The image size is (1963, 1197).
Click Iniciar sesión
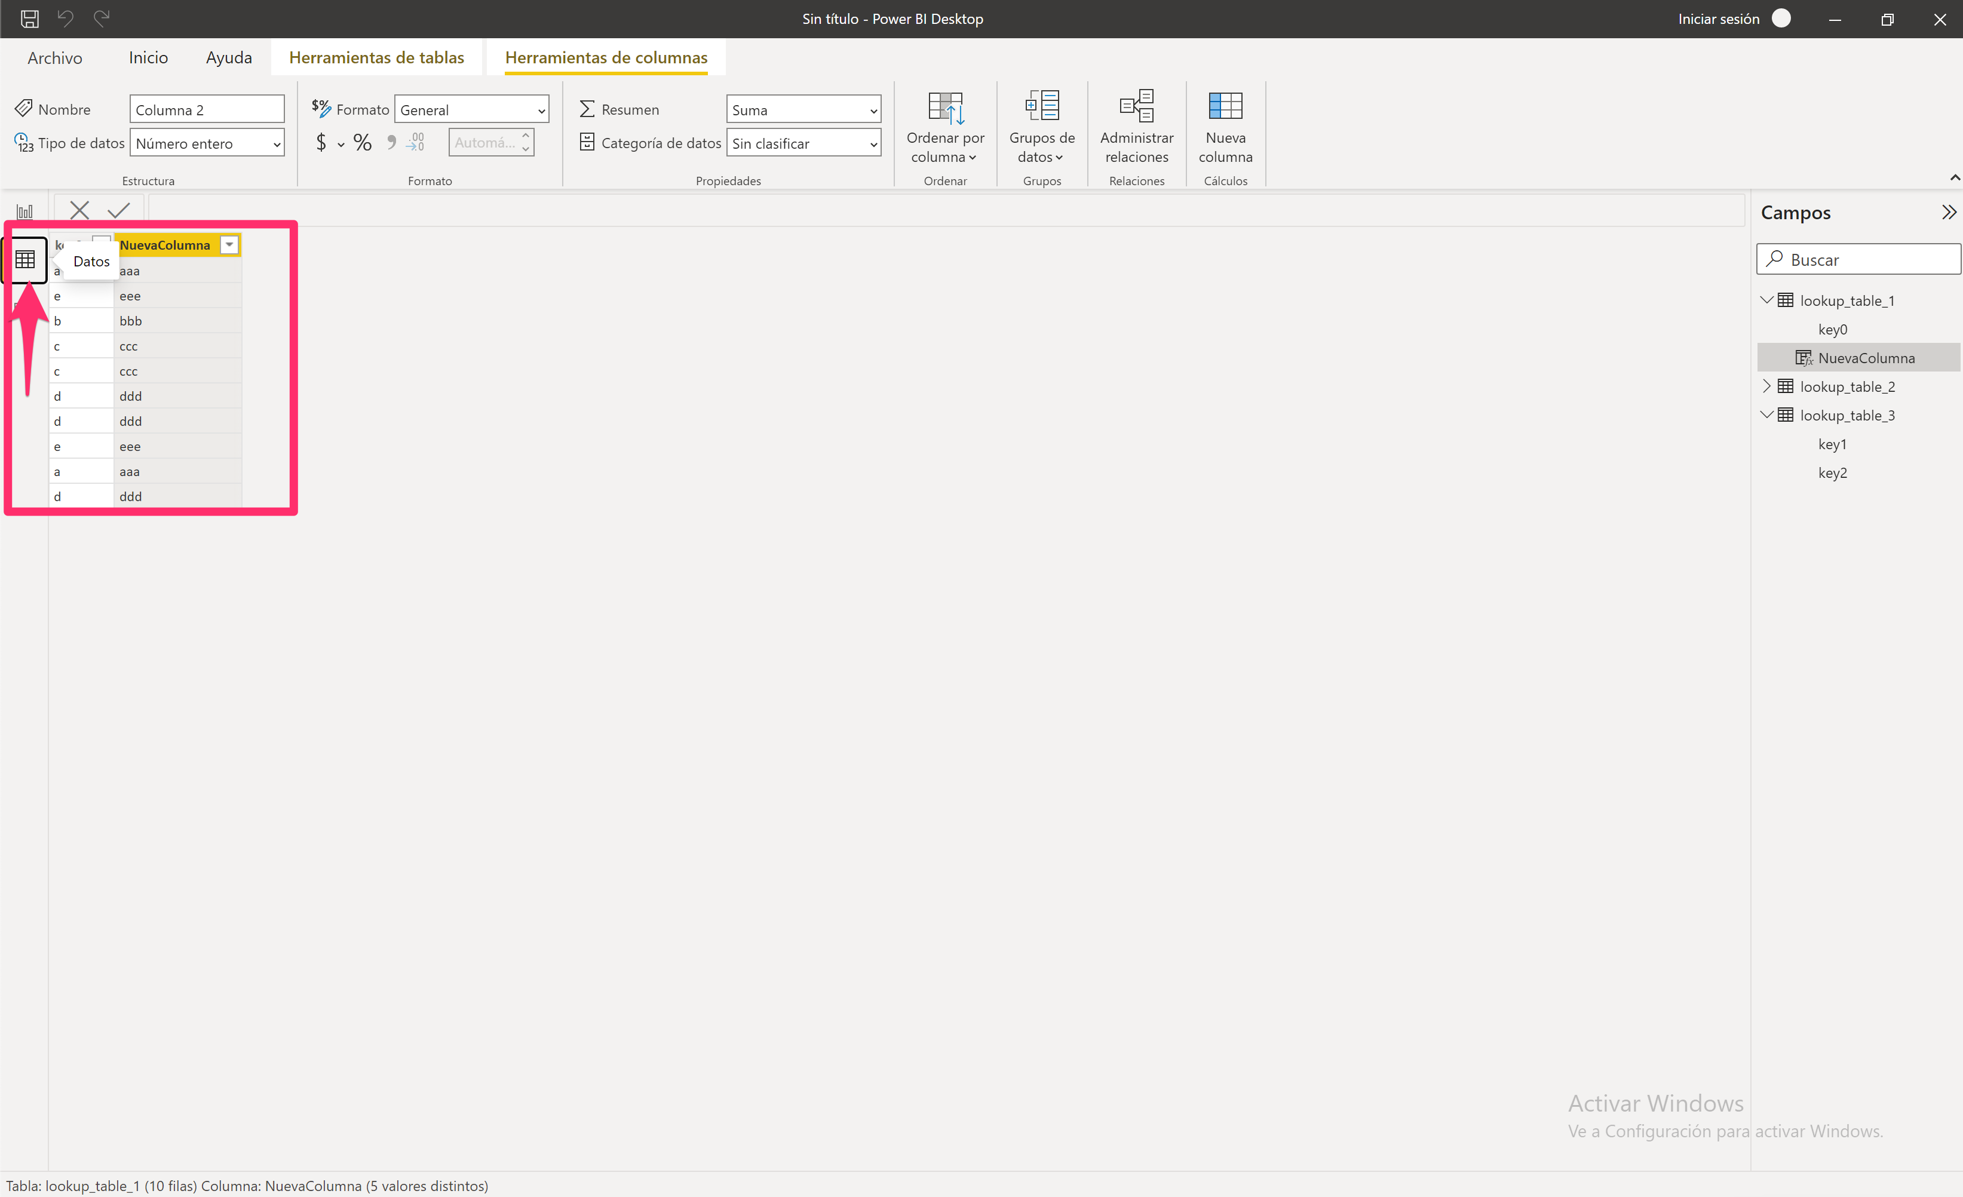[1719, 19]
